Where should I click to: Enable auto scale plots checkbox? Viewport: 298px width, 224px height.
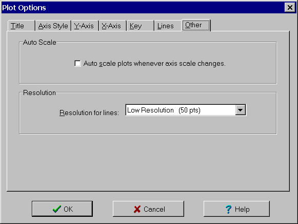[77, 63]
